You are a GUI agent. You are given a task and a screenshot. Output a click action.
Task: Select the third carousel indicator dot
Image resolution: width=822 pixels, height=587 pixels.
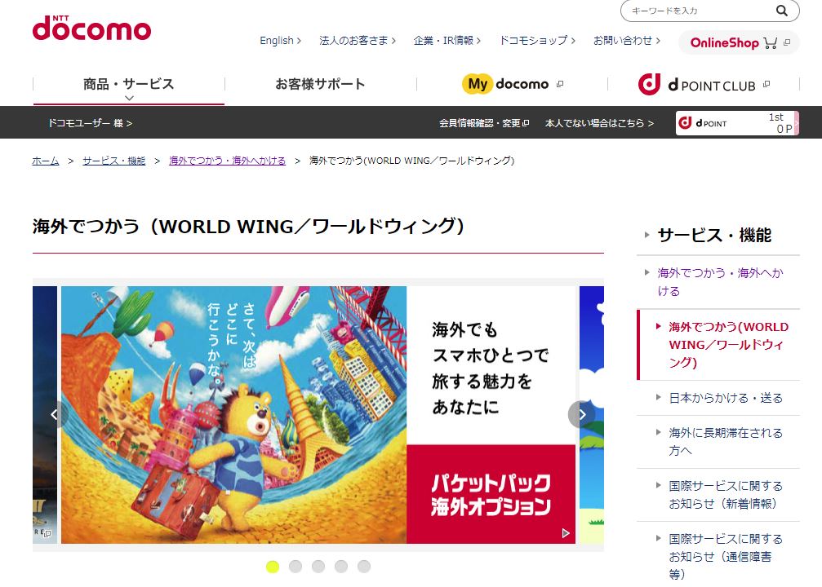click(x=318, y=566)
